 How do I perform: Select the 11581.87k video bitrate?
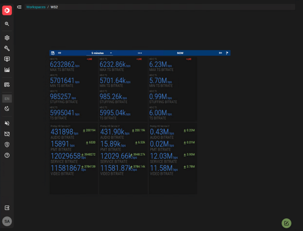(x=116, y=168)
